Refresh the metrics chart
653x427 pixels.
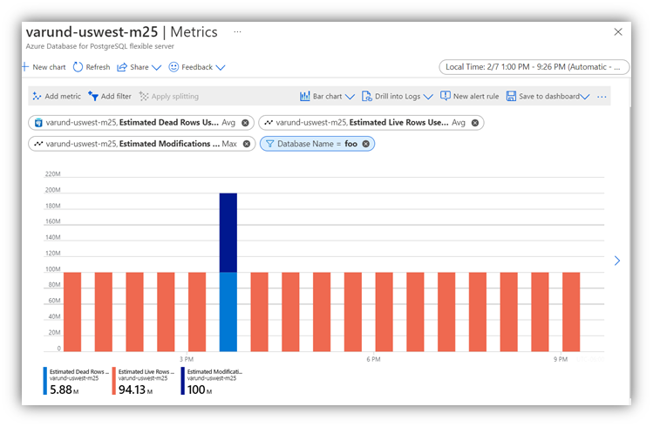click(x=92, y=67)
